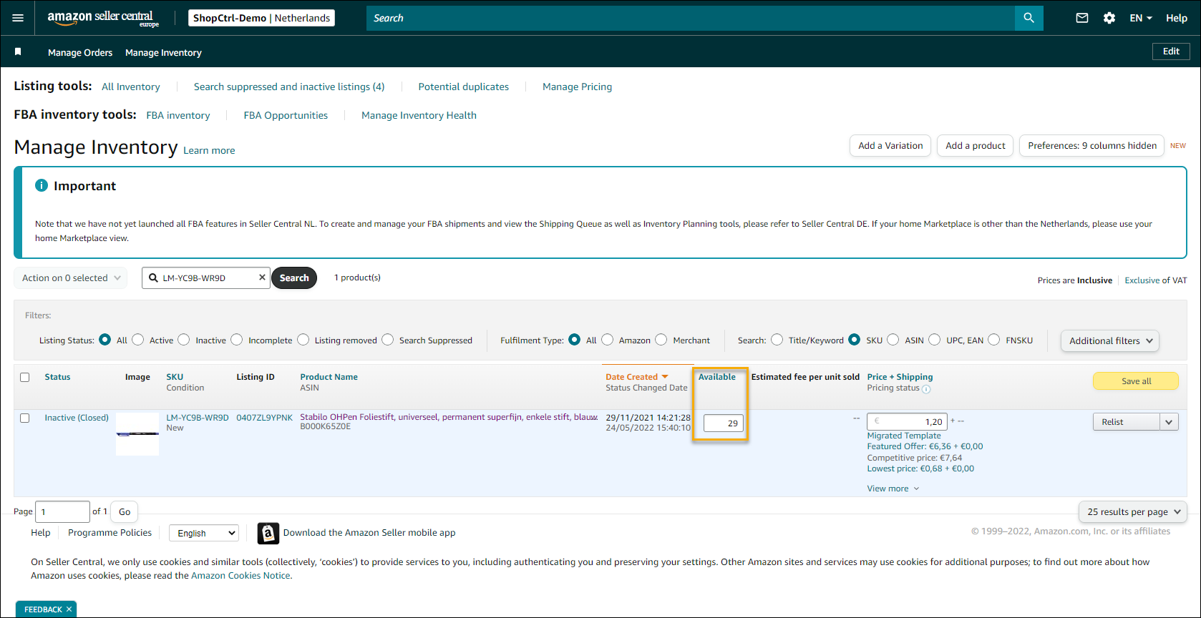Select UPC, EAN search radio
The width and height of the screenshot is (1201, 618).
click(935, 340)
